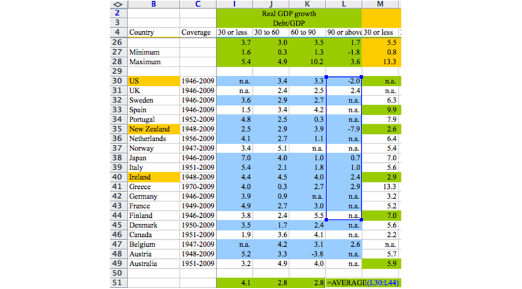The width and height of the screenshot is (522, 289).
Task: Click the 'Debt/GDP' header cell
Action: click(x=289, y=23)
